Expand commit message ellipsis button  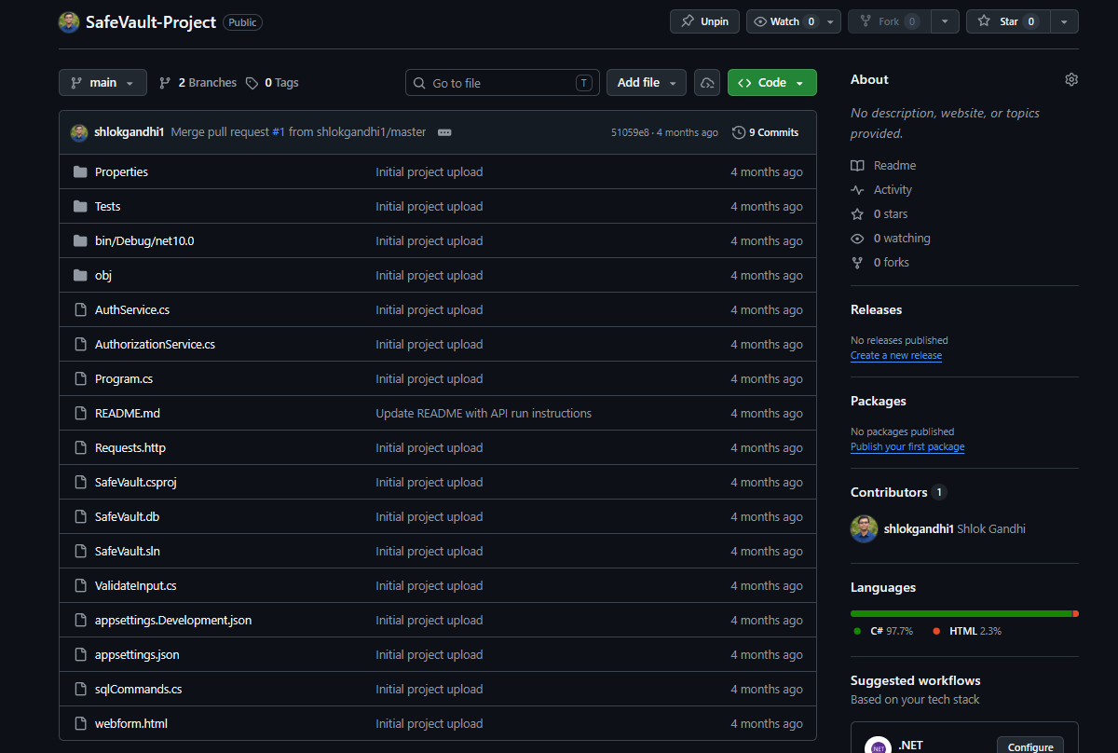tap(444, 132)
